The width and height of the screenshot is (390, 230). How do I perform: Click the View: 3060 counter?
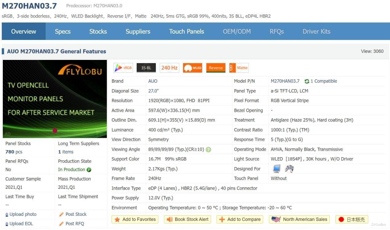(x=372, y=51)
